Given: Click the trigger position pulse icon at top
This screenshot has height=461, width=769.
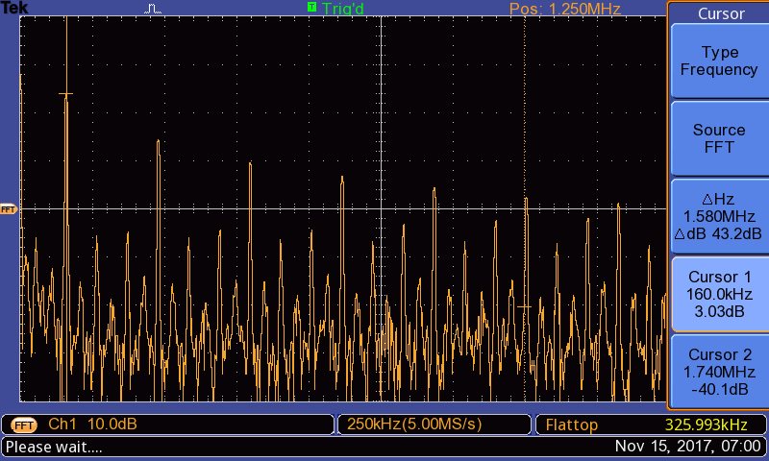Looking at the screenshot, I should (153, 9).
